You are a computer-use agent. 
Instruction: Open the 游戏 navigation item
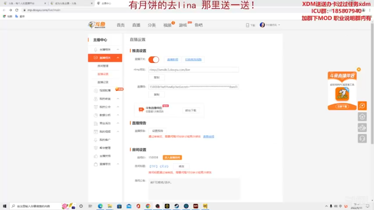coord(183,25)
